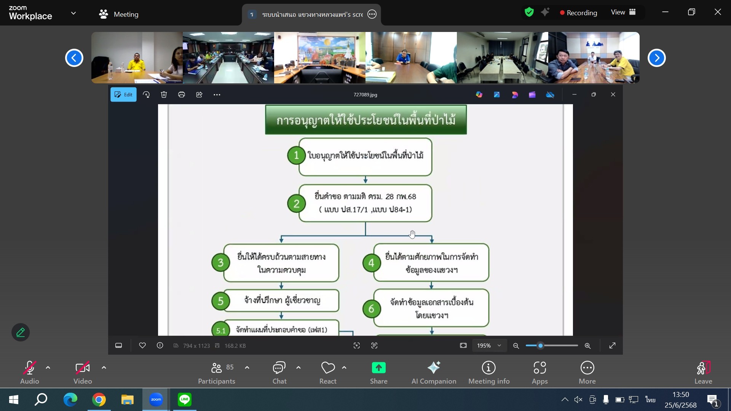Adjust the photo zoom slider
This screenshot has width=731, height=411.
[540, 346]
